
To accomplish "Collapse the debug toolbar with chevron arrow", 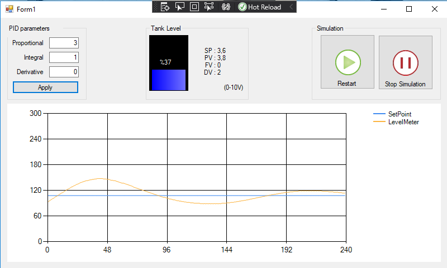I will (291, 7).
